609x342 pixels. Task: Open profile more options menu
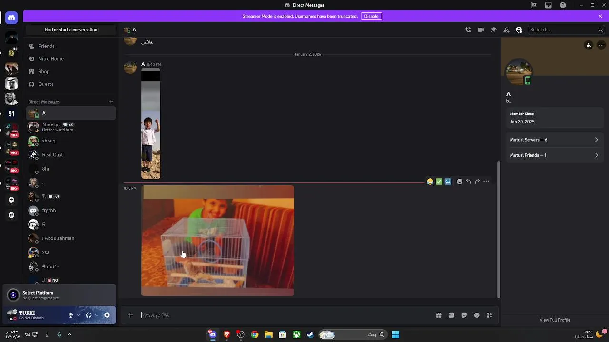(x=601, y=45)
